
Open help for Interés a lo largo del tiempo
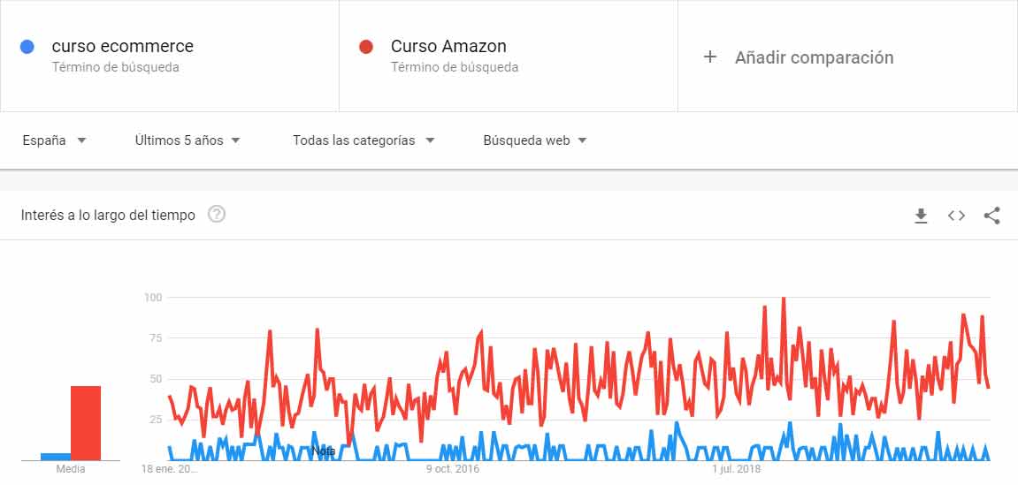[217, 215]
